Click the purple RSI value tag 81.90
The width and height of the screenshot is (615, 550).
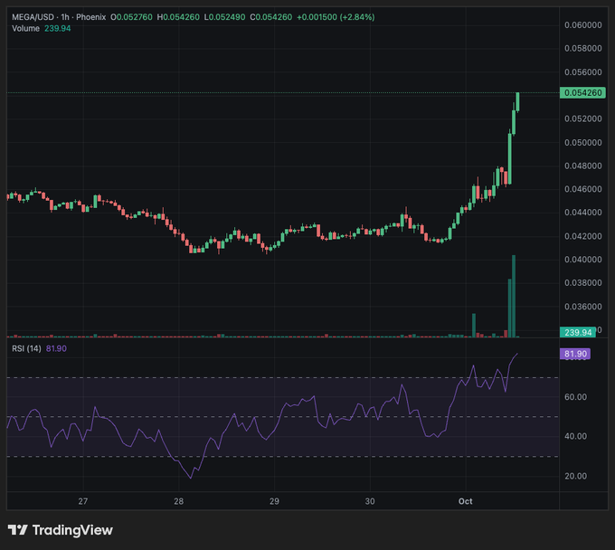click(575, 354)
